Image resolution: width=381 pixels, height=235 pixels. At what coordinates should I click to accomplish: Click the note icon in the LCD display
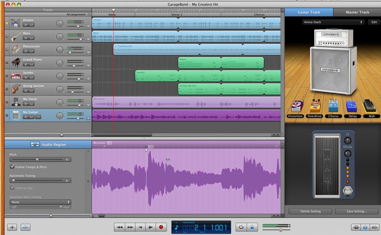[x=177, y=227]
